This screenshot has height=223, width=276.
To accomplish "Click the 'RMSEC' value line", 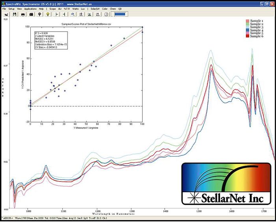I will click(44, 39).
